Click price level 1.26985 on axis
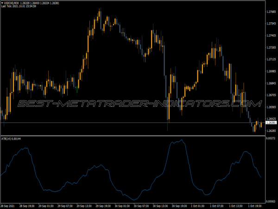 coord(271,71)
